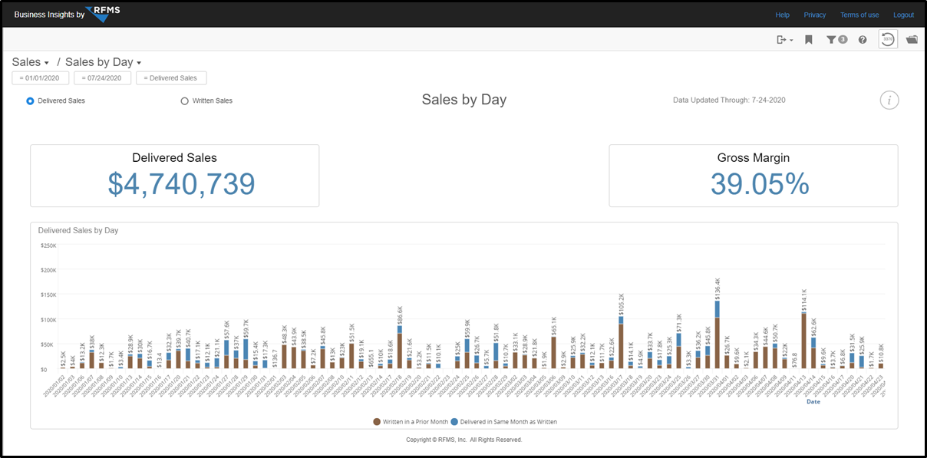Click the $250K y-axis label

(x=49, y=245)
